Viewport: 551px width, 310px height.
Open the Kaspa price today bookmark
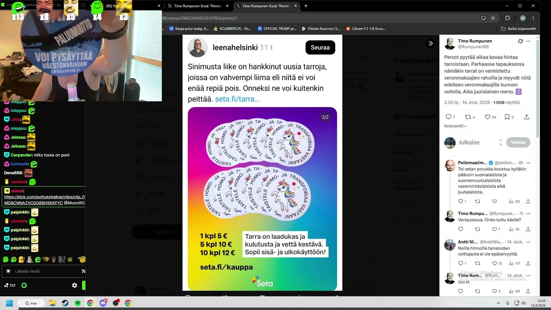tap(189, 29)
